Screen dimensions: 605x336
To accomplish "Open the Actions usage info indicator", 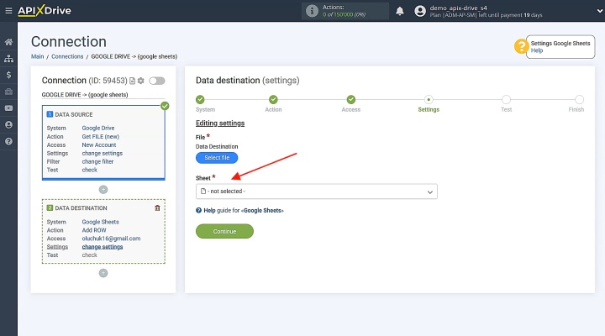I will [x=345, y=11].
